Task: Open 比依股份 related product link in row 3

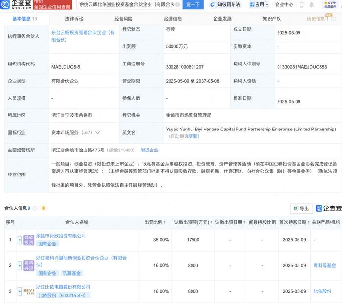Action: [322, 291]
